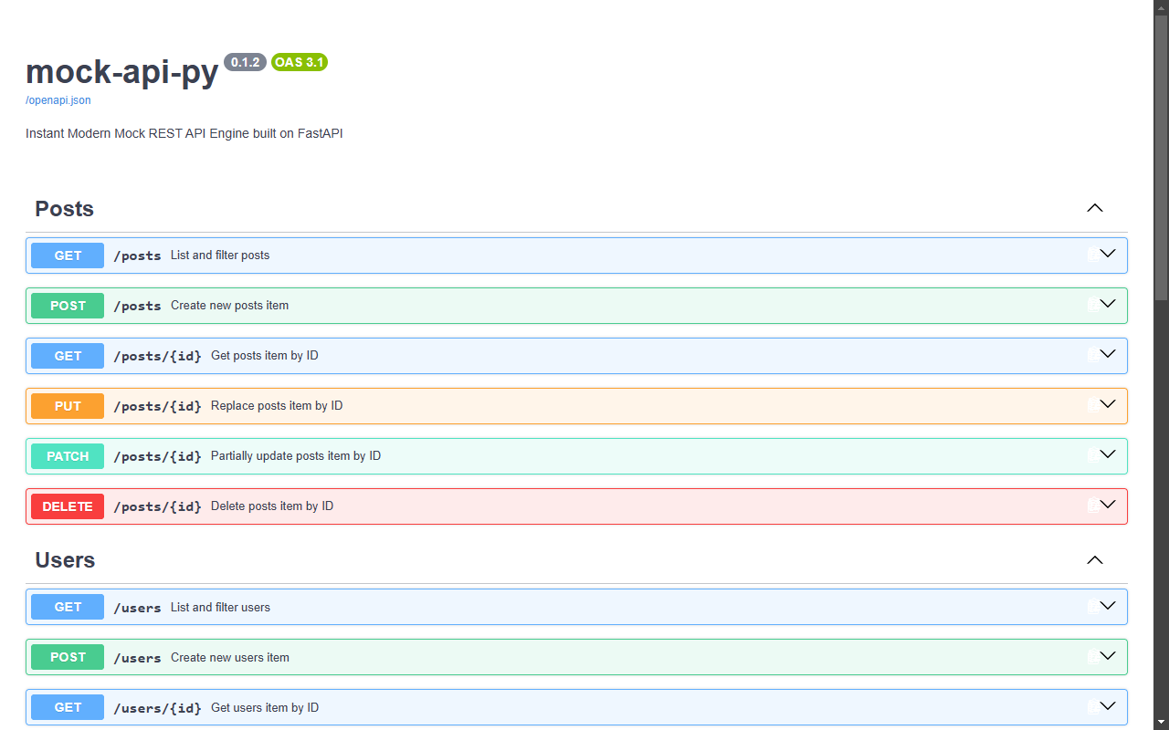Screen dimensions: 1169x730
Task: Expand the 'Create new users item' chevron
Action: coord(1109,656)
